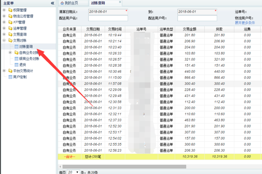Click the 交易查询 folder icon

pos(10,34)
